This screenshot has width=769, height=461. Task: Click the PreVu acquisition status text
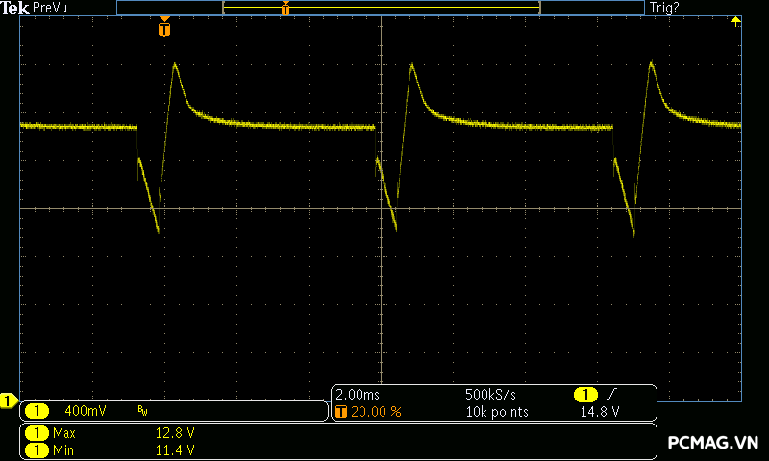coord(50,8)
